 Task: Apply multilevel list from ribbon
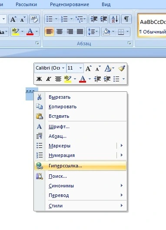coord(80,19)
